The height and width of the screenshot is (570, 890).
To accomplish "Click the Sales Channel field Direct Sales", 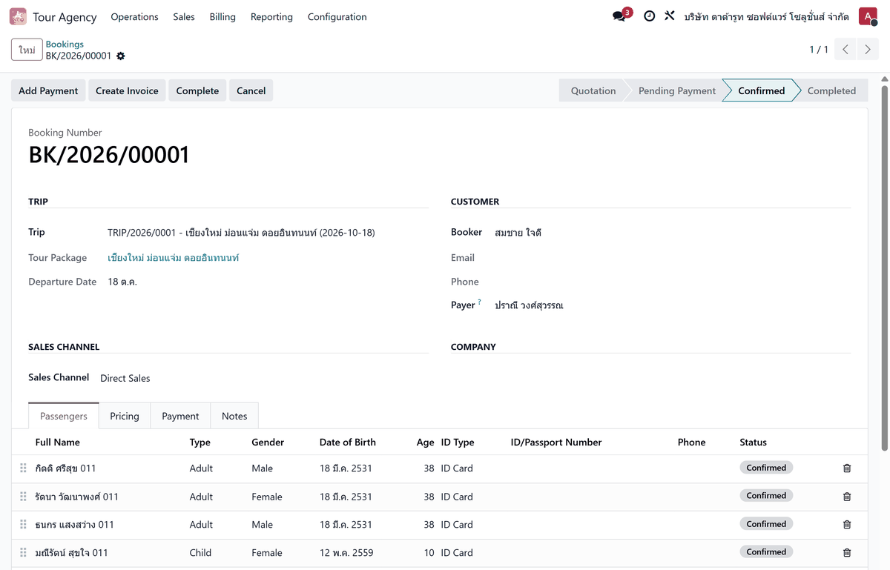I will (x=125, y=378).
